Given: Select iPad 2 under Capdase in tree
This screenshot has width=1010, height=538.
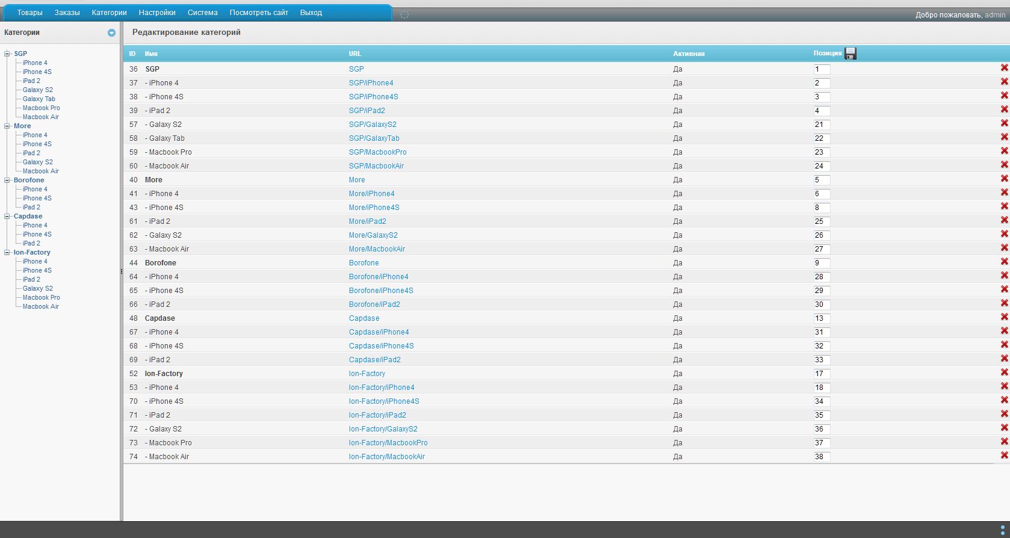Looking at the screenshot, I should coord(31,243).
